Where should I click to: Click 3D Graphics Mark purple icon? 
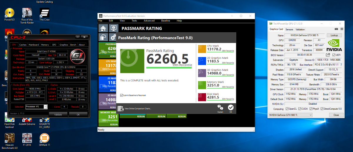click(x=202, y=73)
